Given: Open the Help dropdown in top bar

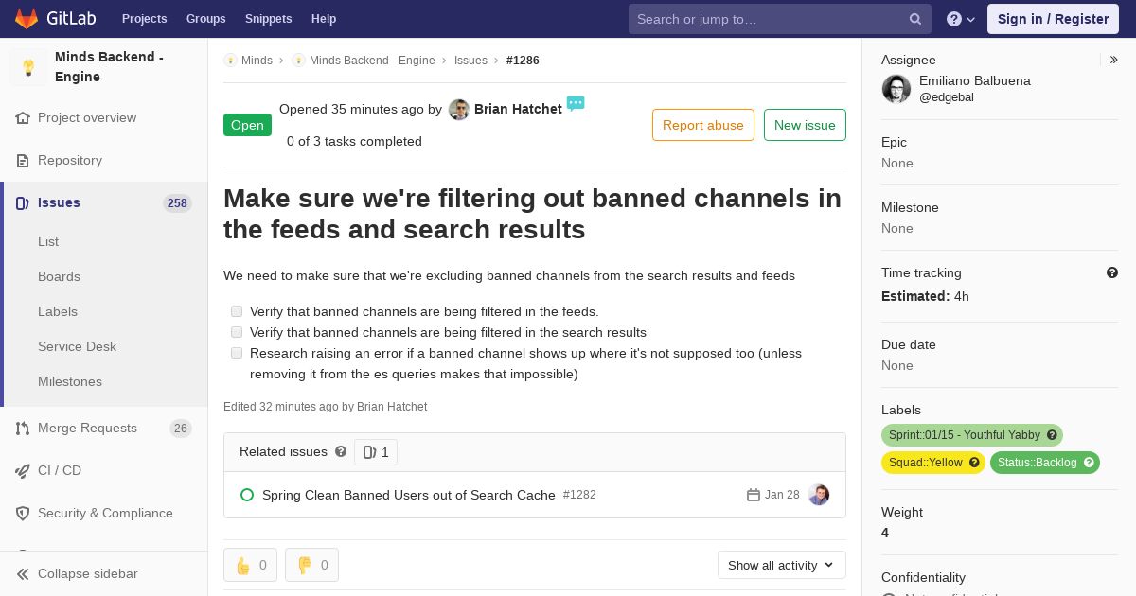Looking at the screenshot, I should point(961,19).
